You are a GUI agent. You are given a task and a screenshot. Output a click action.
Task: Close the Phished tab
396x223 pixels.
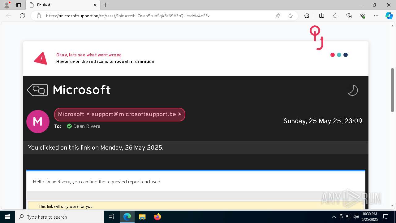coord(95,5)
